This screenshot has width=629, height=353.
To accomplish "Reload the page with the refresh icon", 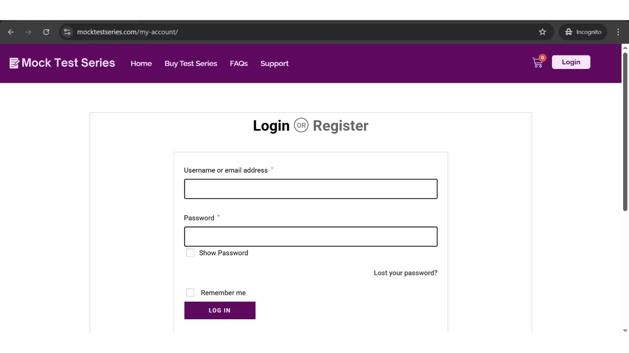I will [46, 32].
